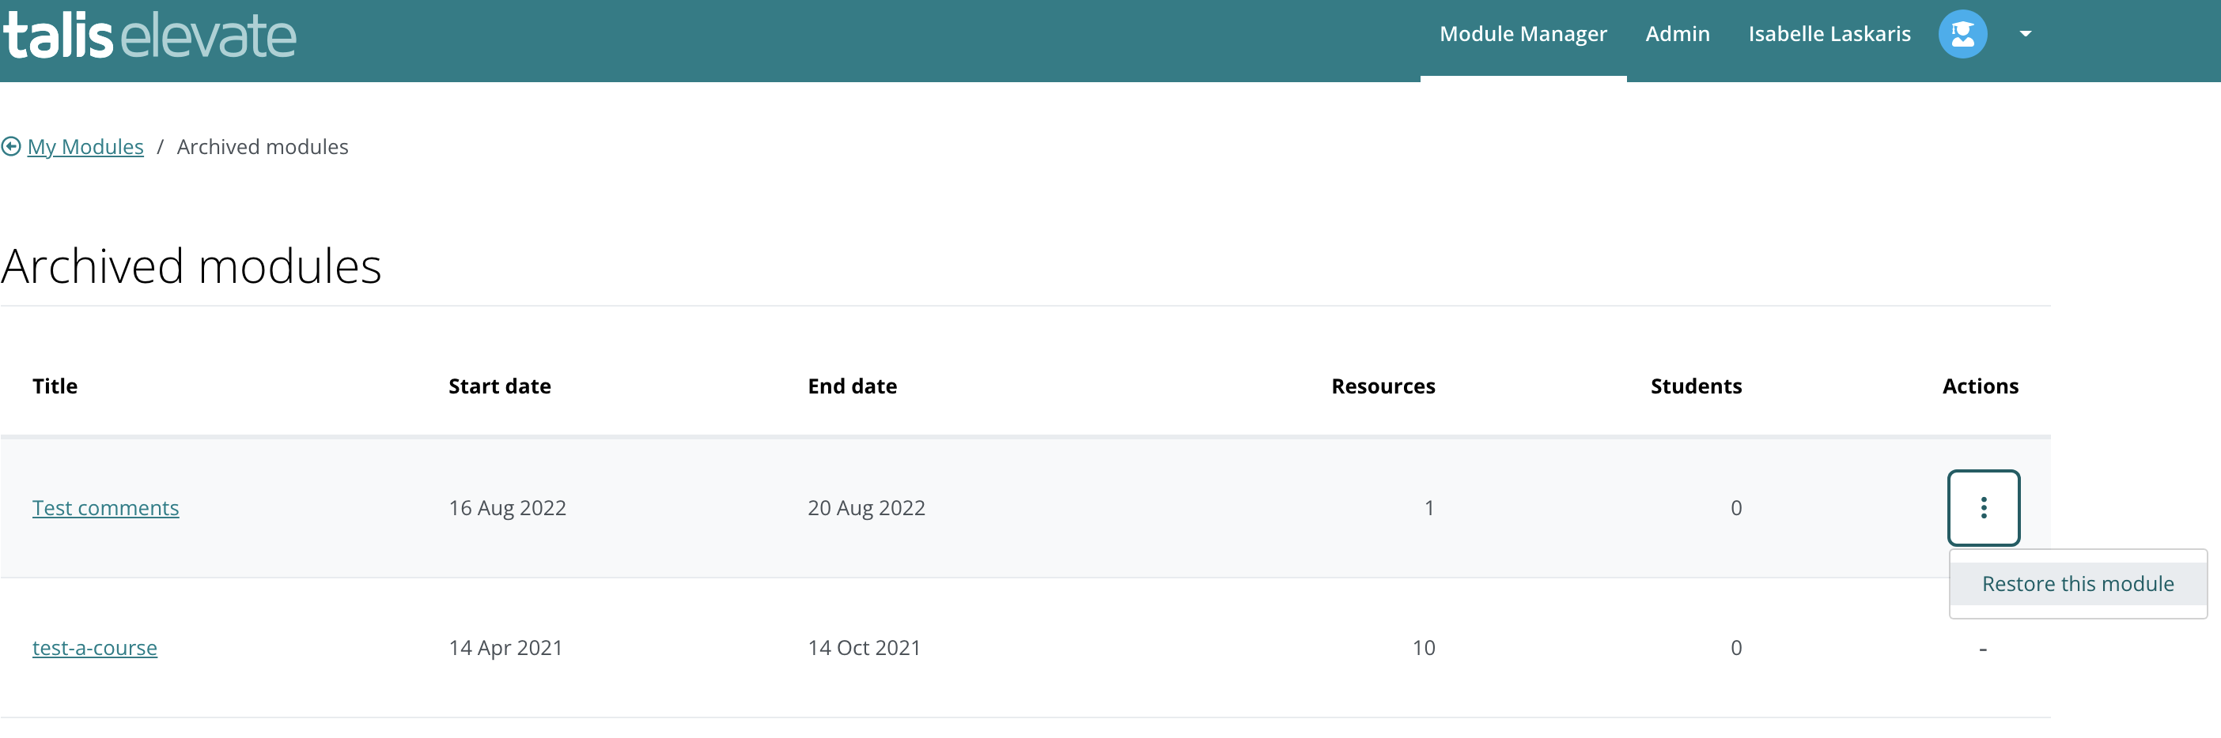Viewport: 2221px width, 738px height.
Task: Click the 16 Aug 2022 start date
Action: (507, 508)
